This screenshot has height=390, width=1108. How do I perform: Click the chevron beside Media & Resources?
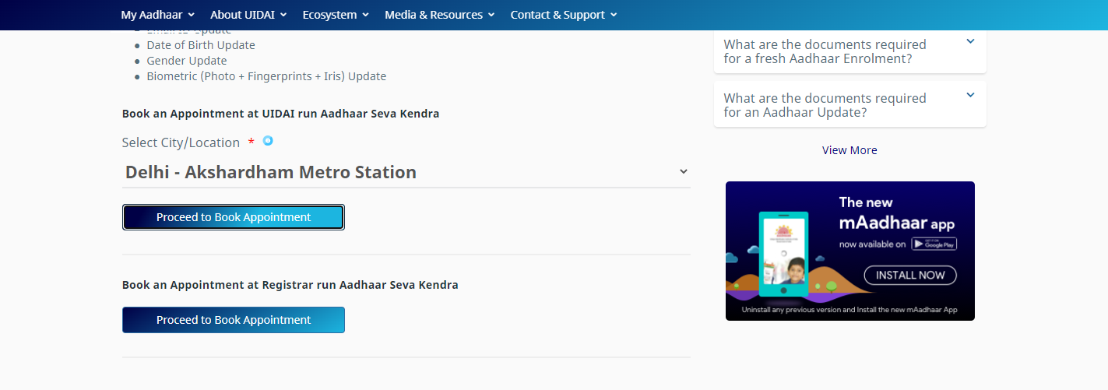491,15
